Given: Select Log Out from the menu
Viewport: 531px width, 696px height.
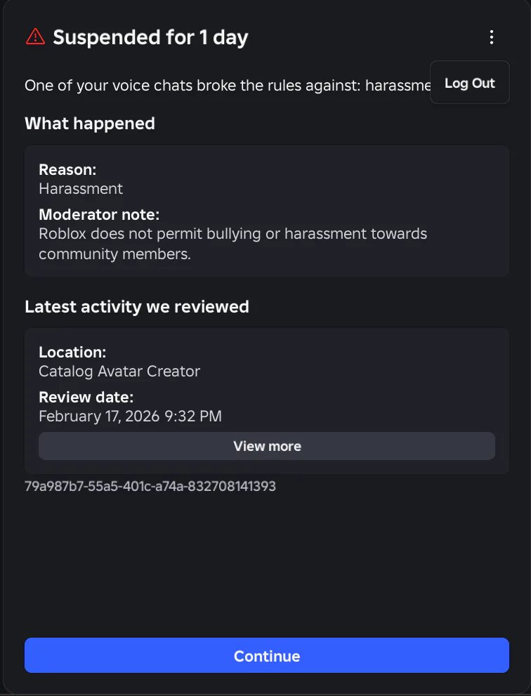Looking at the screenshot, I should 470,83.
